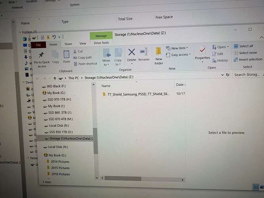Viewport: 264px width, 198px height.
Task: Click Free Space column in back window
Action: pyautogui.click(x=164, y=17)
